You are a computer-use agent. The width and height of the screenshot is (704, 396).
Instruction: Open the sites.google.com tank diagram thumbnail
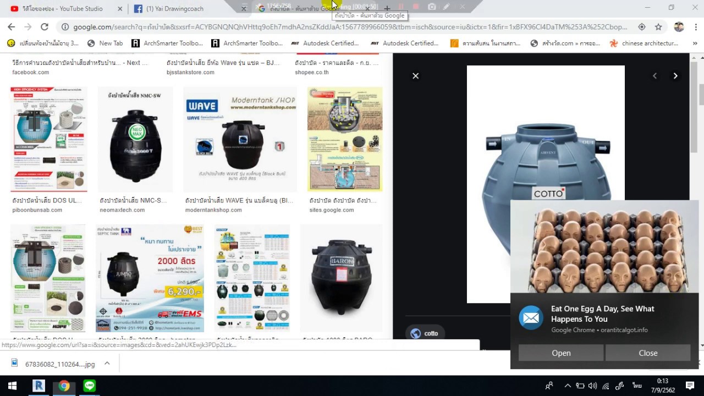tap(345, 139)
